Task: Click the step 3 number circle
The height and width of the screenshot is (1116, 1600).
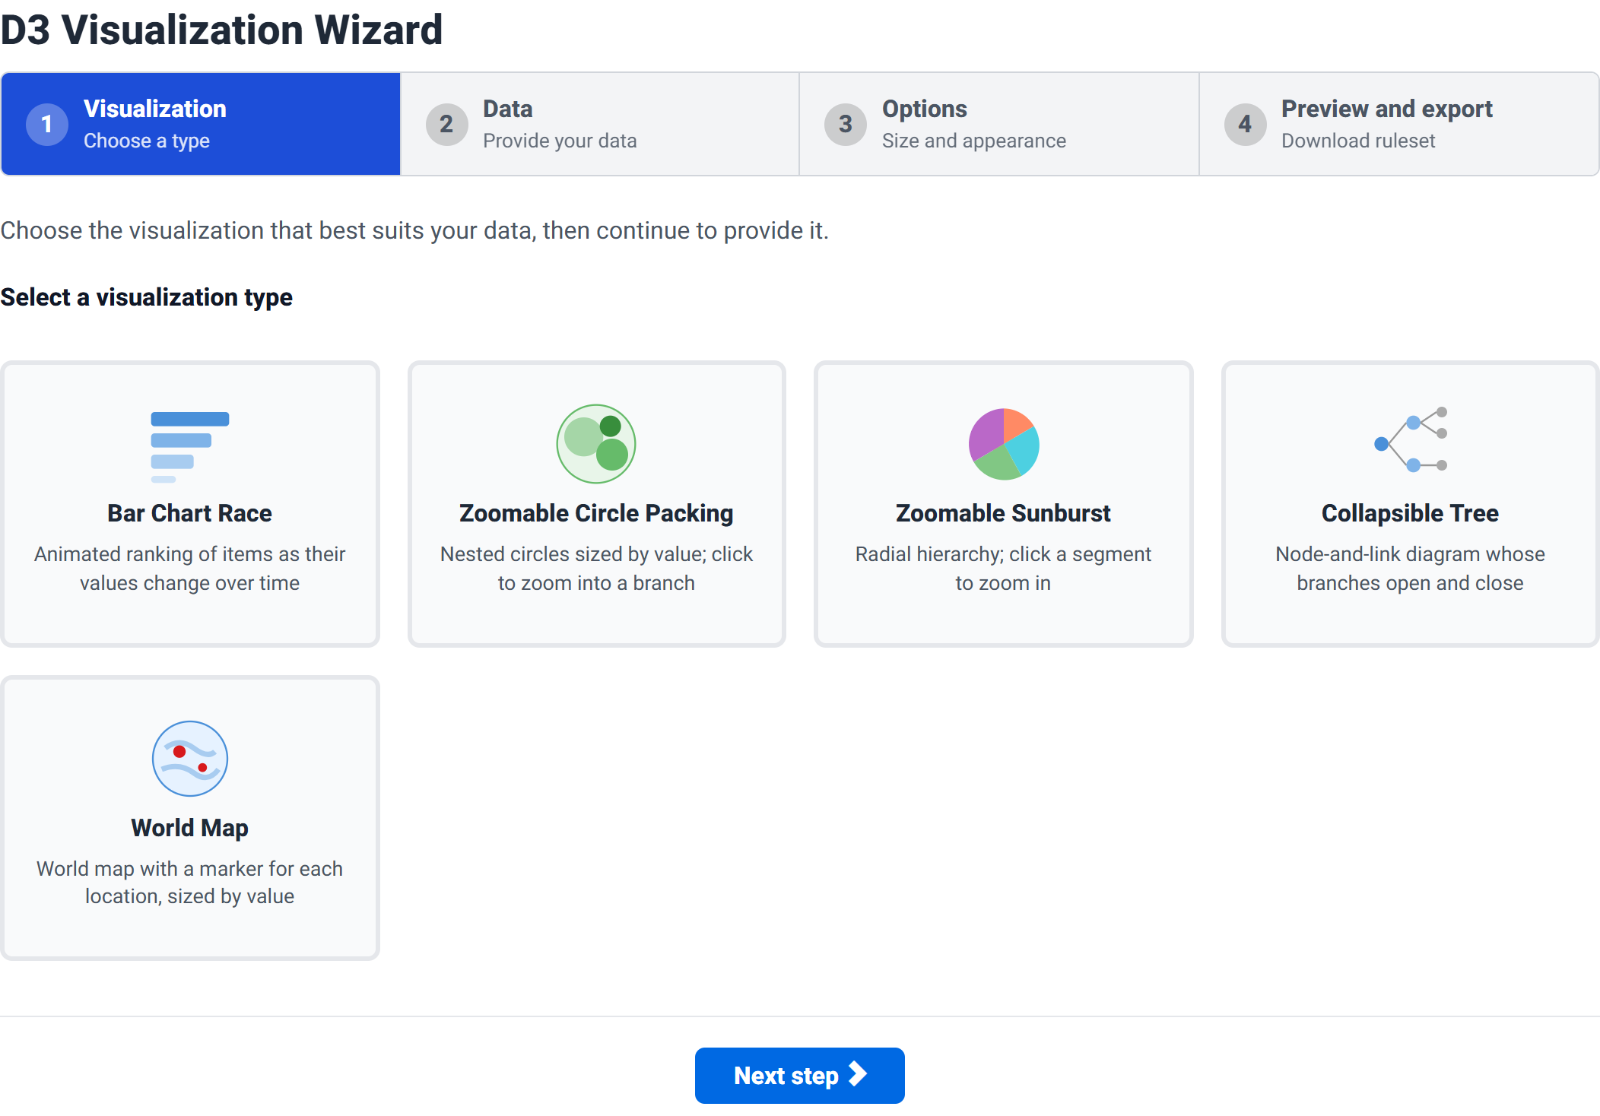Action: (846, 124)
